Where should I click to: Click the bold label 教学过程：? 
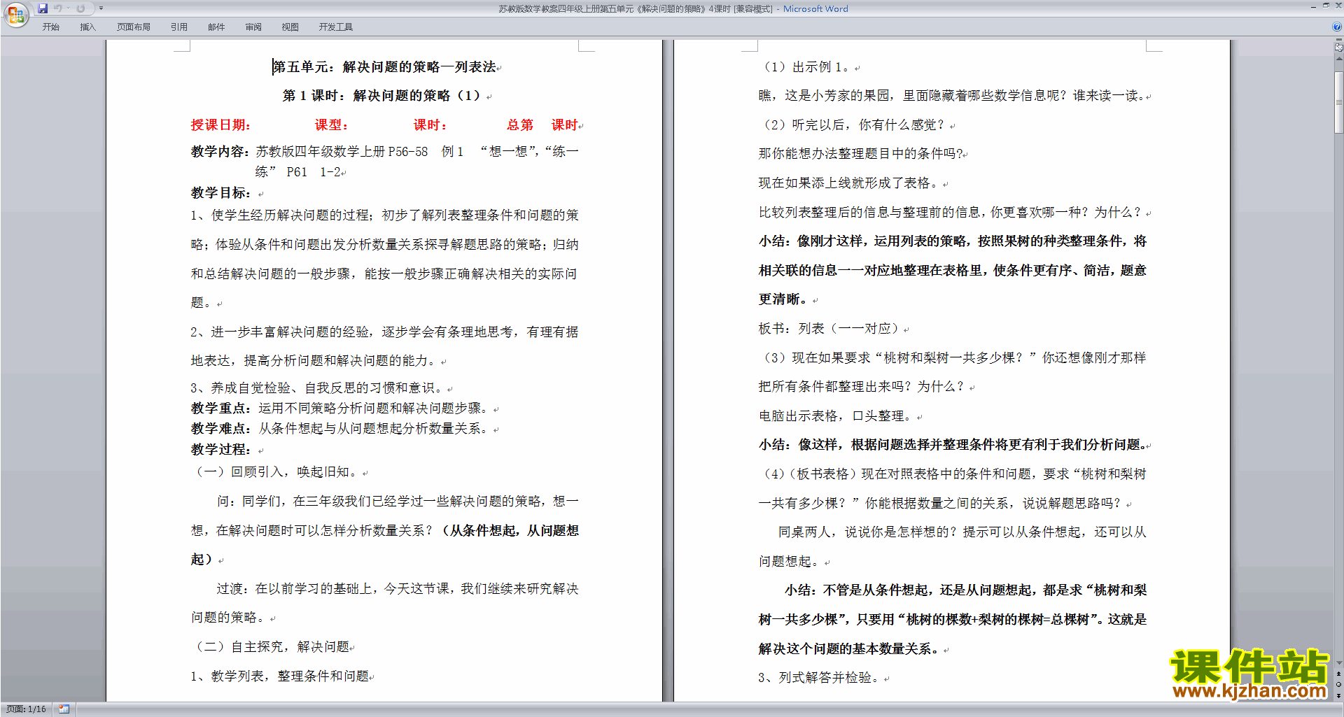pyautogui.click(x=221, y=450)
